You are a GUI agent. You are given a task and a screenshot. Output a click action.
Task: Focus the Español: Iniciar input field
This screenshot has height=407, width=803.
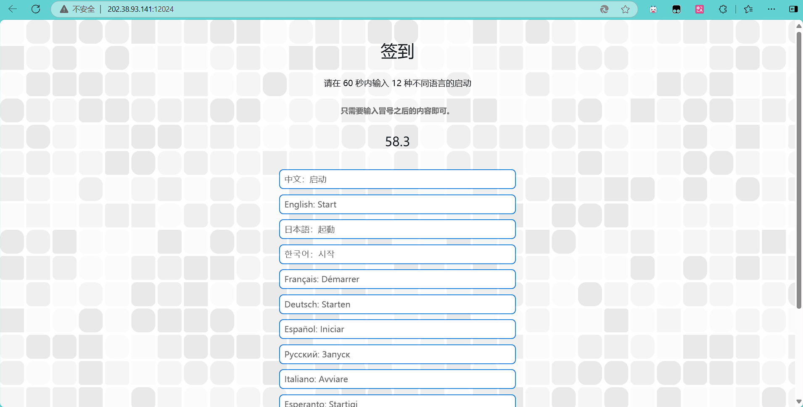[397, 329]
